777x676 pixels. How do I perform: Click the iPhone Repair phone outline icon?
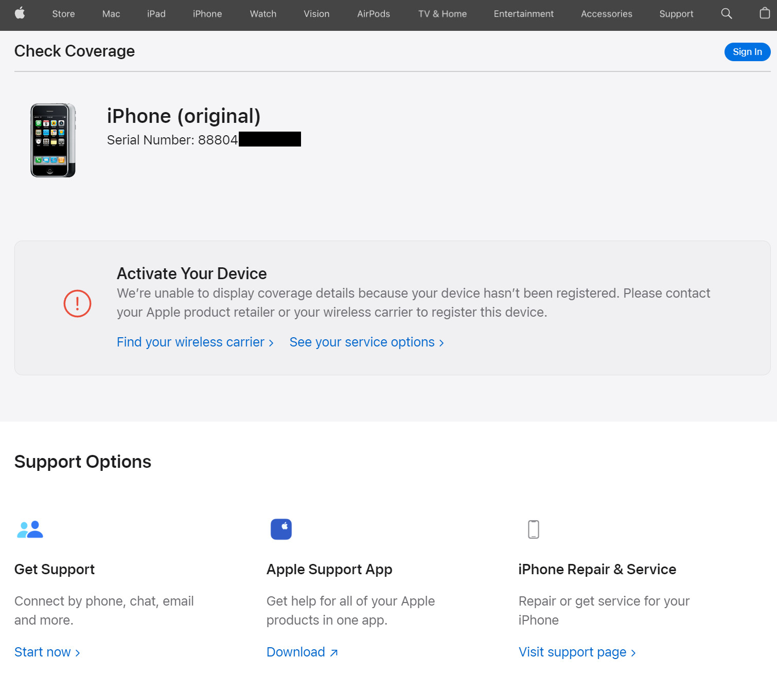(x=533, y=529)
